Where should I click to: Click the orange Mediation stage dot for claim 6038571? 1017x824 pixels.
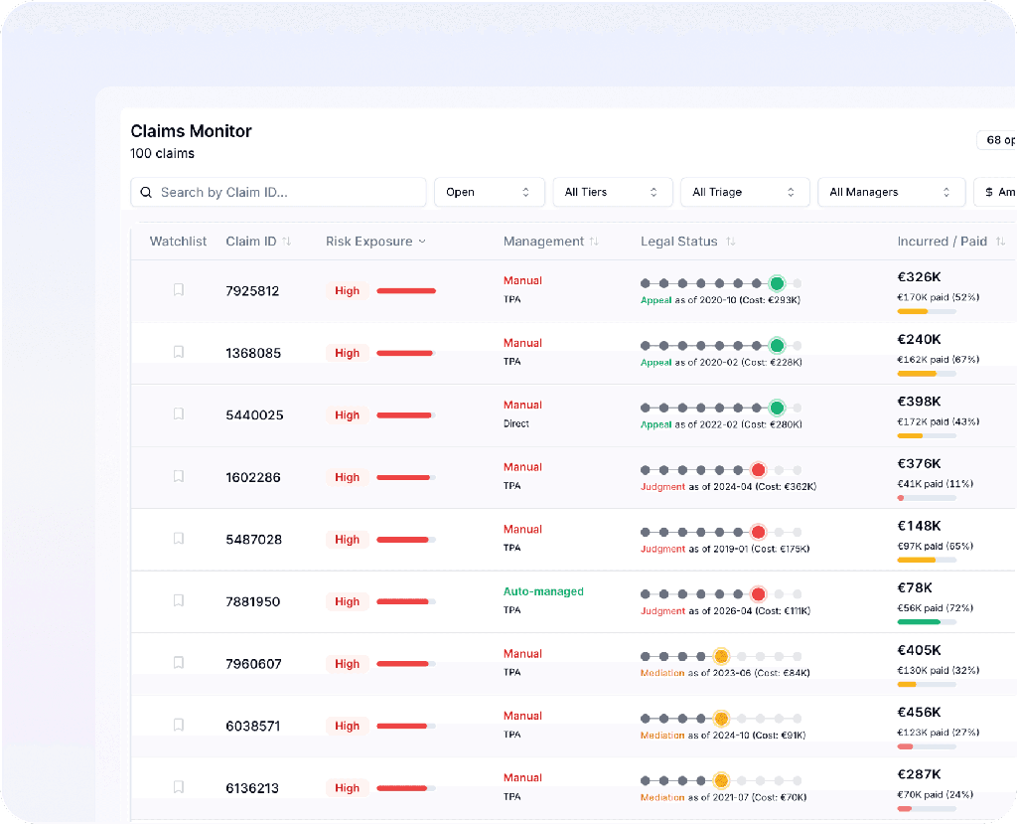coord(721,719)
